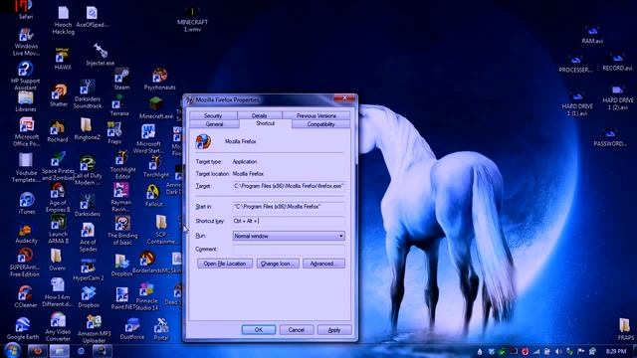Image resolution: width=637 pixels, height=358 pixels.
Task: Click the Apply button
Action: pos(334,329)
